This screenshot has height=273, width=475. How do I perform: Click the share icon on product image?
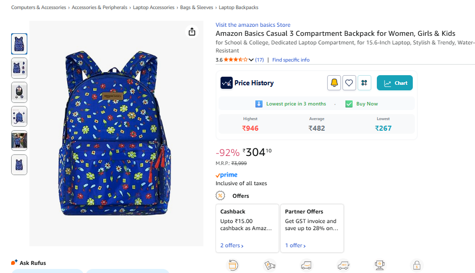coord(192,32)
